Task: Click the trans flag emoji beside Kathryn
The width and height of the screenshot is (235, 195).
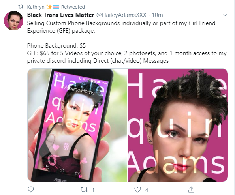Action: tap(56, 7)
